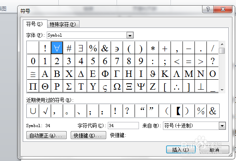Click the 取消 cancel button
The width and height of the screenshot is (236, 161).
tap(214, 149)
